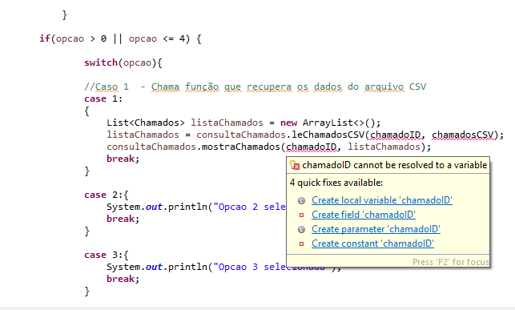The width and height of the screenshot is (515, 310).
Task: Click the 'Caso 1' comment line
Action: [255, 87]
